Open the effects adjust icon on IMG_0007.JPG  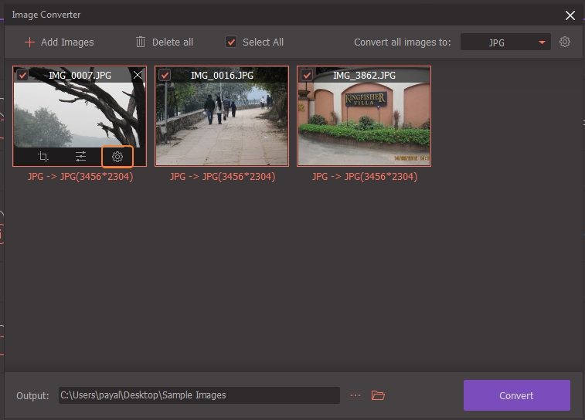click(80, 157)
